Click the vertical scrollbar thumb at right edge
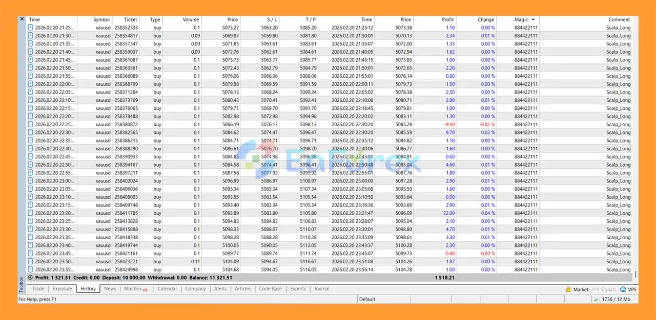The height and width of the screenshot is (320, 656). [635, 274]
